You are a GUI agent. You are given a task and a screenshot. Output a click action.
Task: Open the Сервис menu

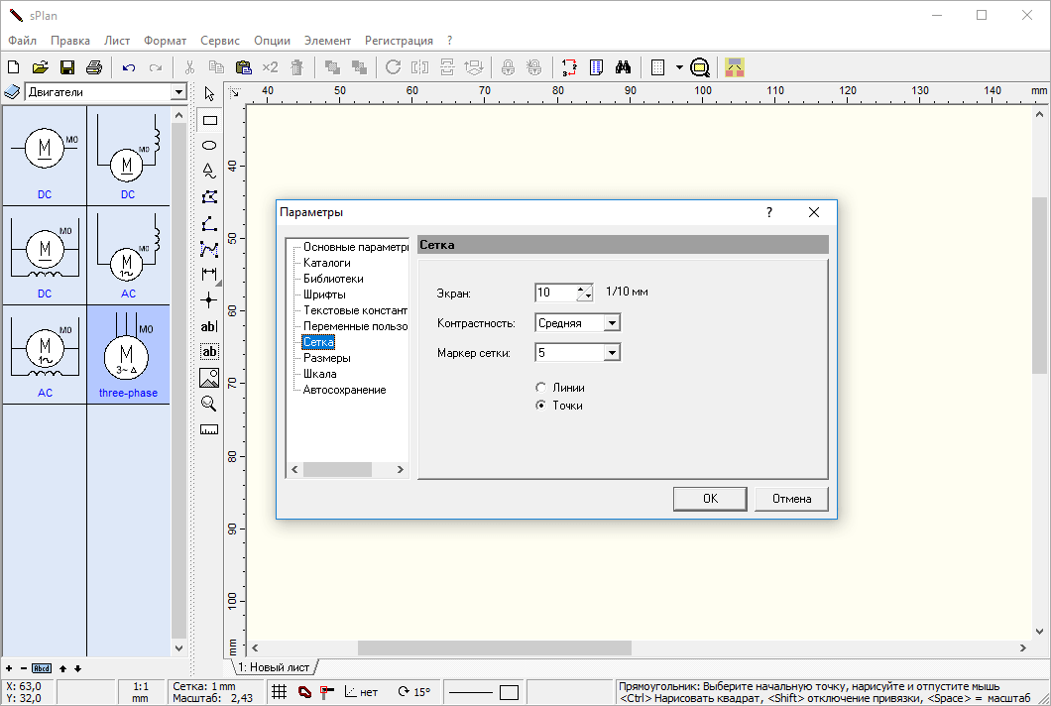point(219,41)
